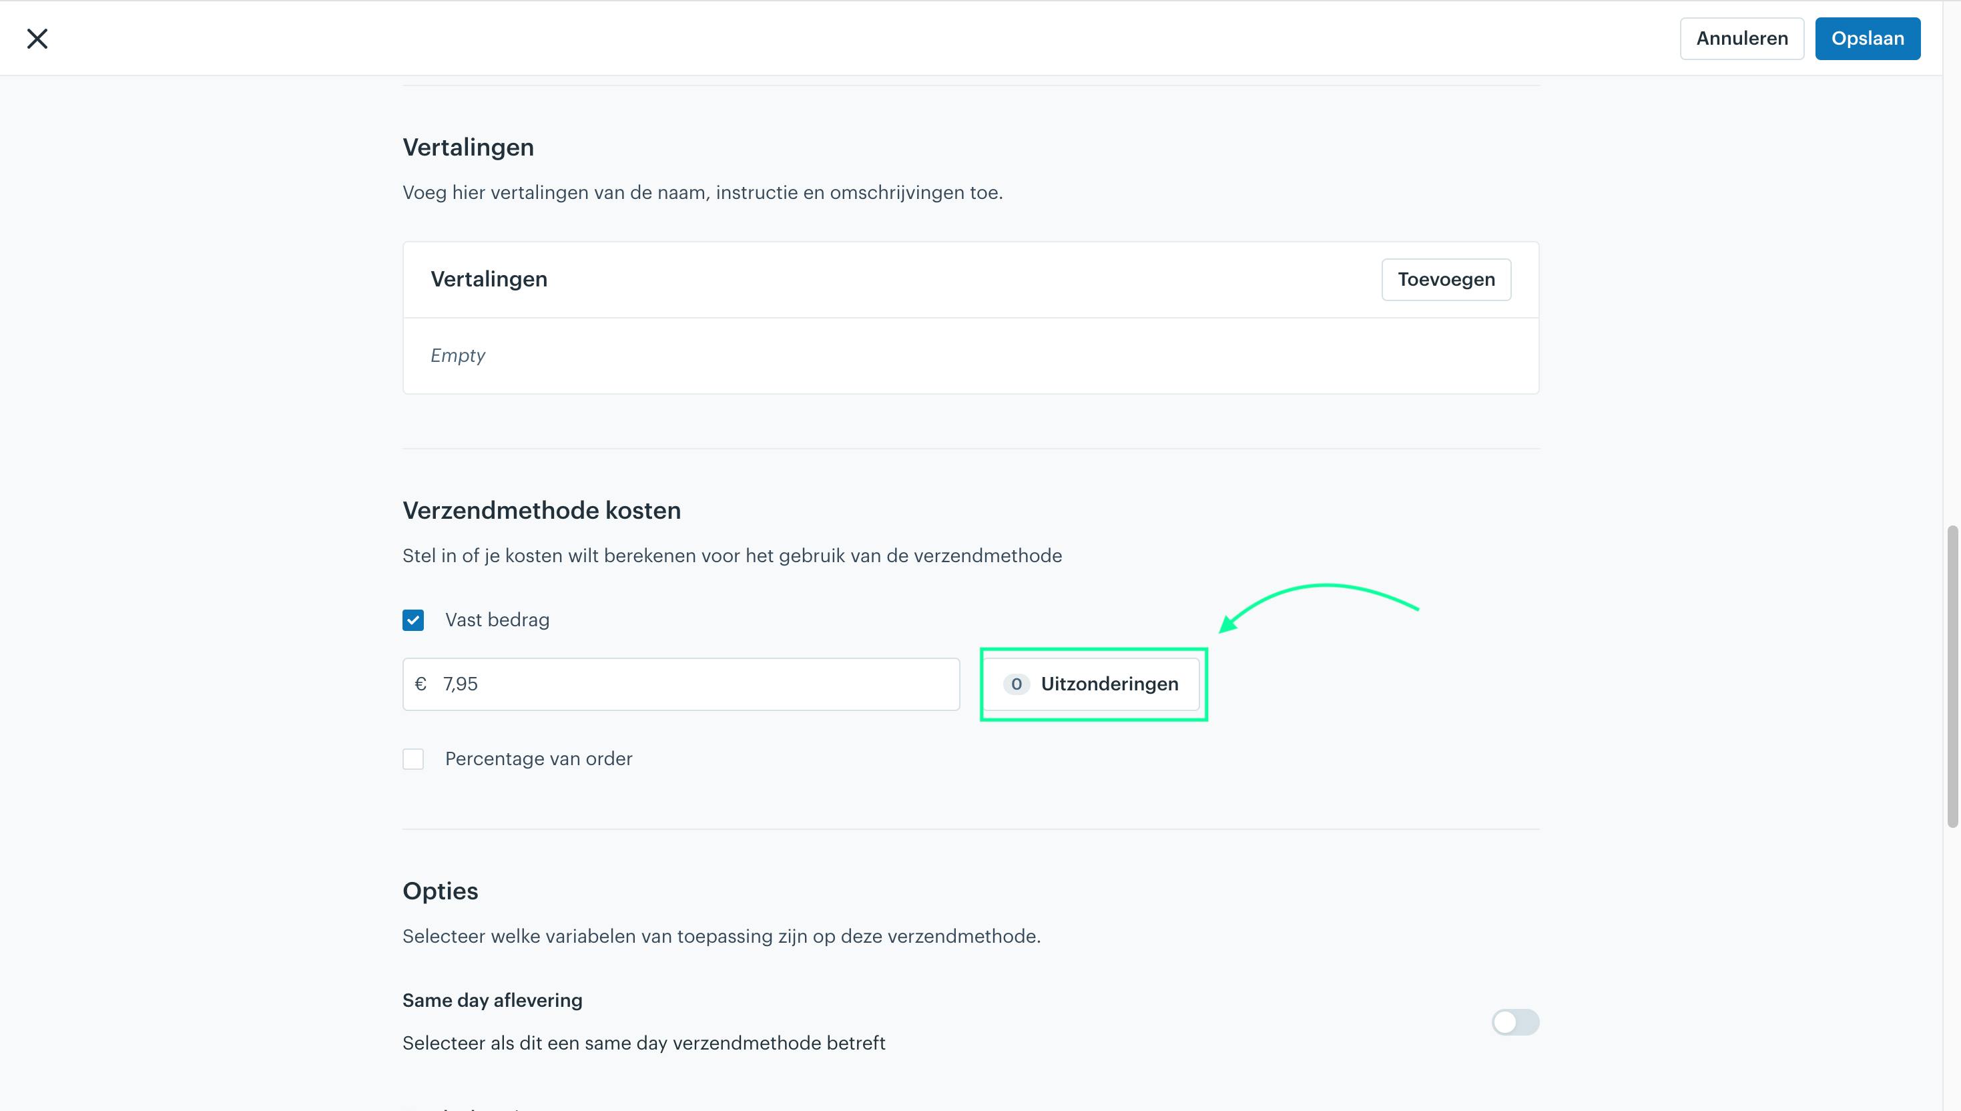Click the Annuleren button
Viewport: 1961px width, 1111px height.
pyautogui.click(x=1741, y=38)
